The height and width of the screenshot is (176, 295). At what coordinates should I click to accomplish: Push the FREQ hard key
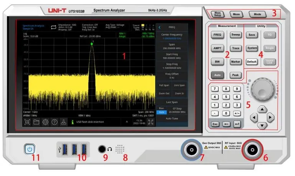pyautogui.click(x=217, y=35)
